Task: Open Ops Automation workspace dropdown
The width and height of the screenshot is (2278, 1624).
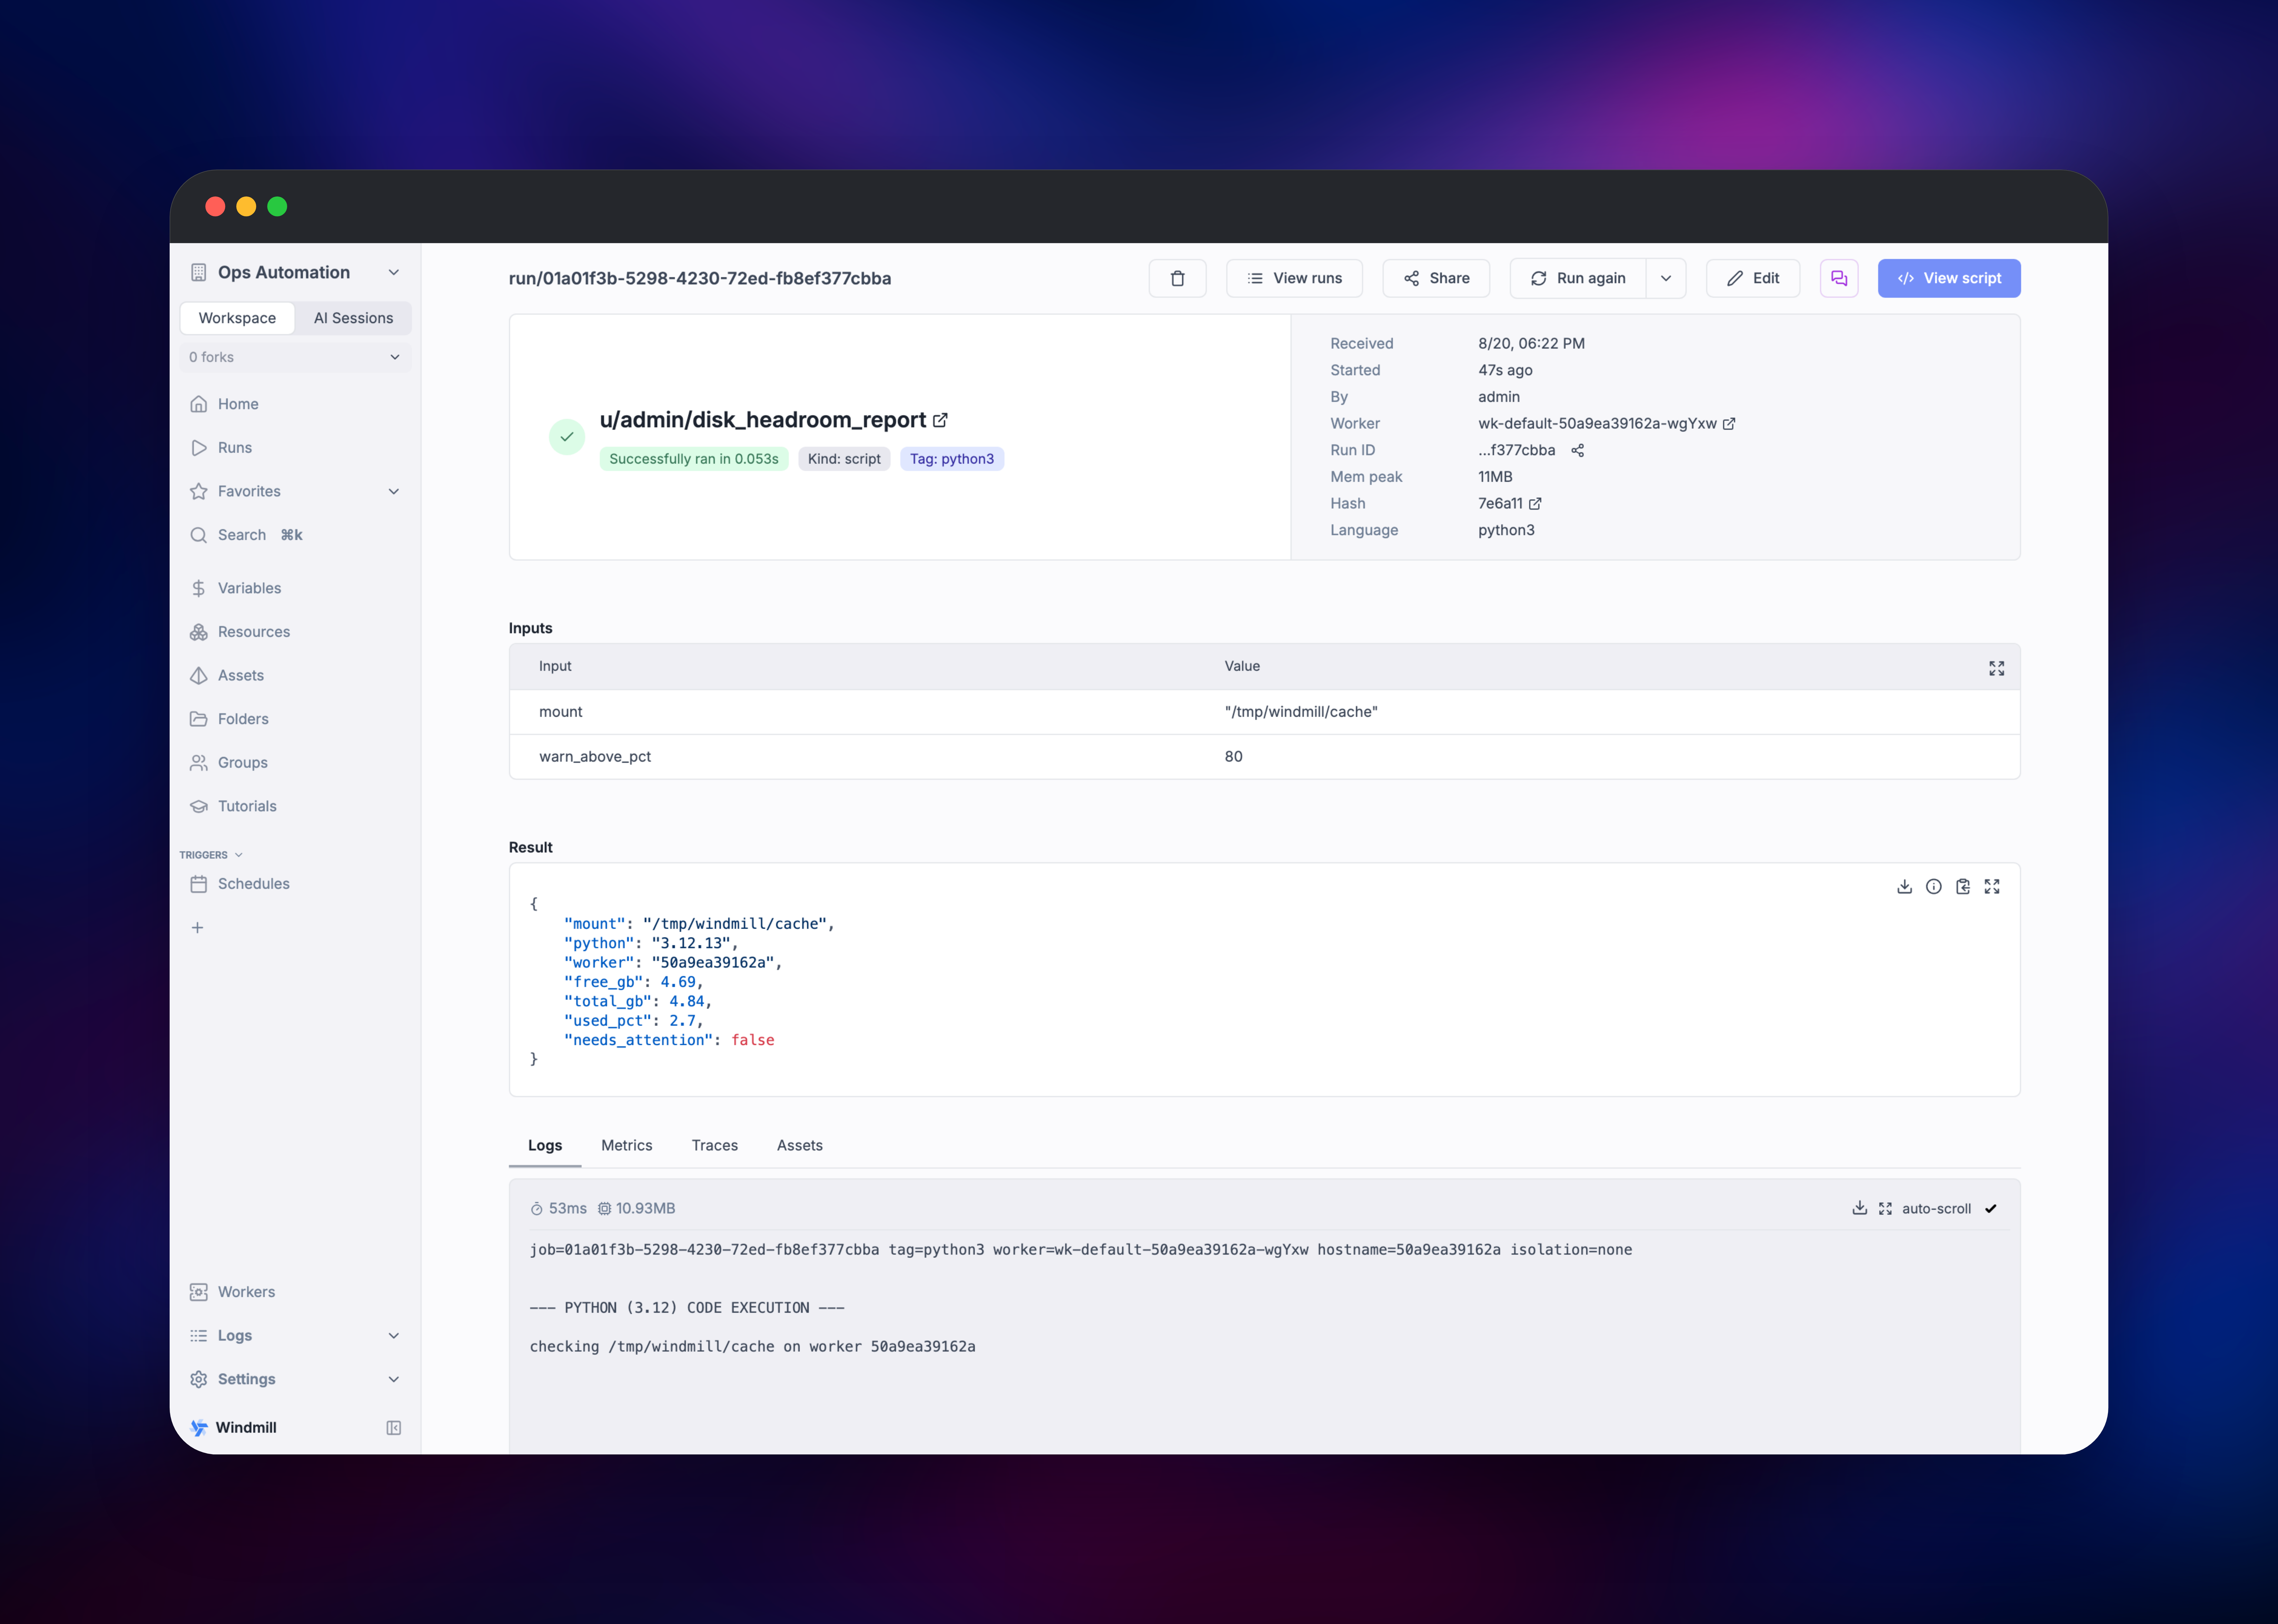Action: point(295,272)
